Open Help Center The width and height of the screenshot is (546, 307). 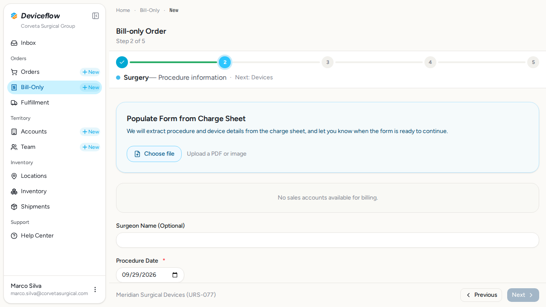[55, 236]
